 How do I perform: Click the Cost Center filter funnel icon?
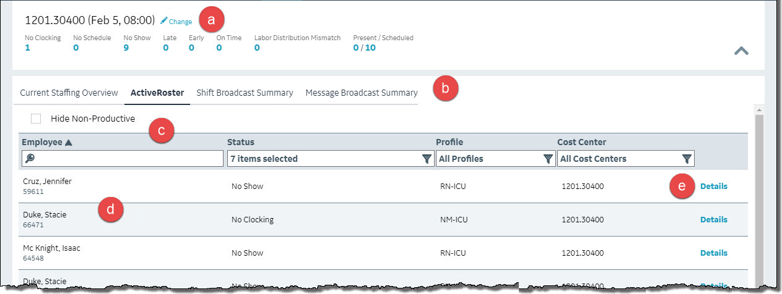coord(687,159)
